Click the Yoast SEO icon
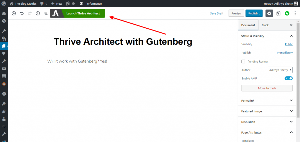Viewport: 300px width, 142px height. (x=278, y=13)
